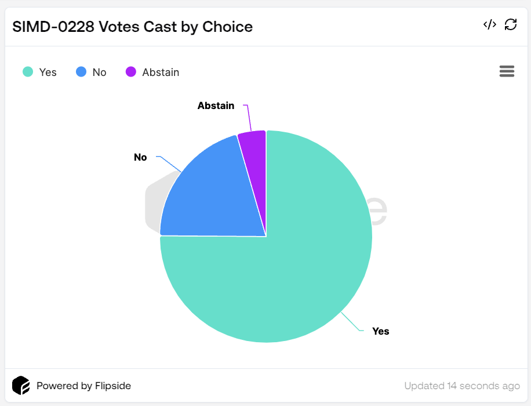Click the Powered by Flipside link
The width and height of the screenshot is (531, 406).
pyautogui.click(x=83, y=385)
